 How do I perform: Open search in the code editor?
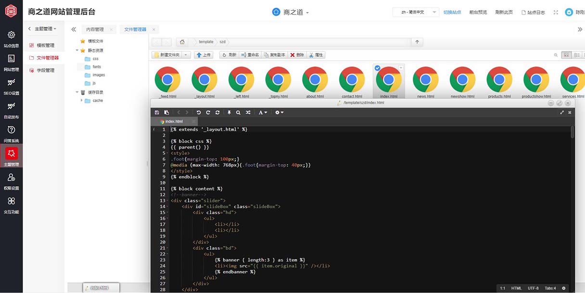[238, 112]
